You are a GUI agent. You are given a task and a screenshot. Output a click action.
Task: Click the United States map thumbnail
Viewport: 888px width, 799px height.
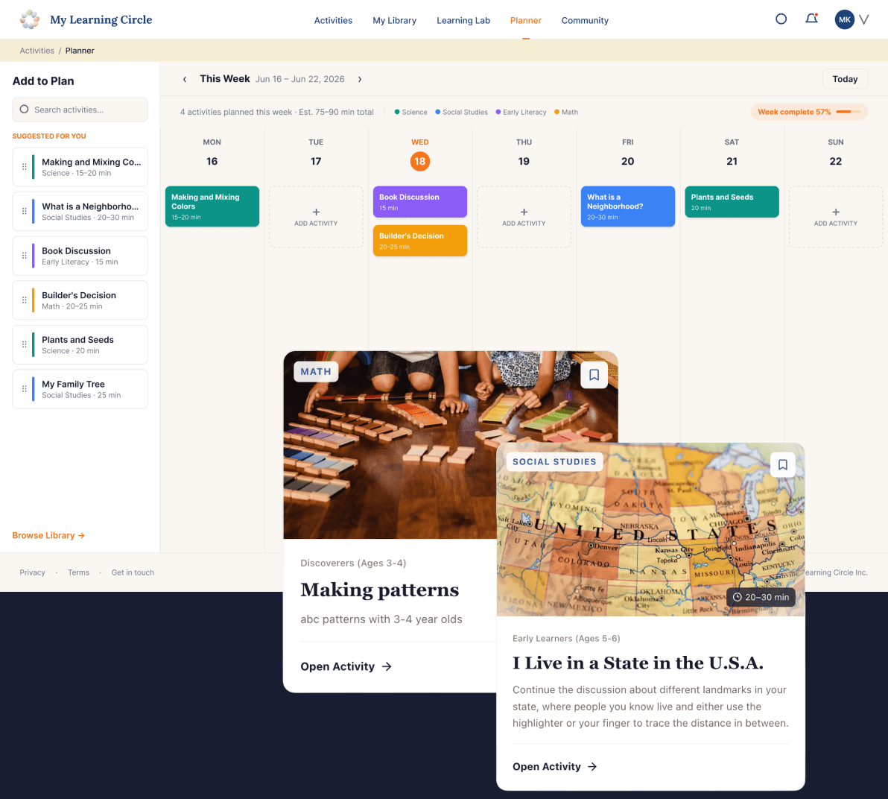(x=650, y=530)
